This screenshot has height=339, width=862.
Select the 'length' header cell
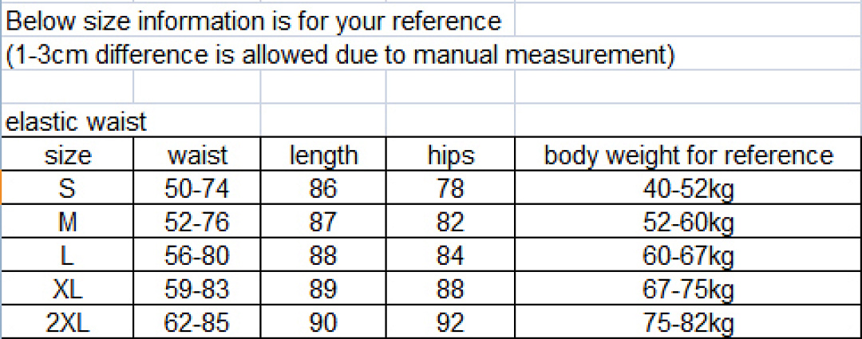(x=322, y=156)
